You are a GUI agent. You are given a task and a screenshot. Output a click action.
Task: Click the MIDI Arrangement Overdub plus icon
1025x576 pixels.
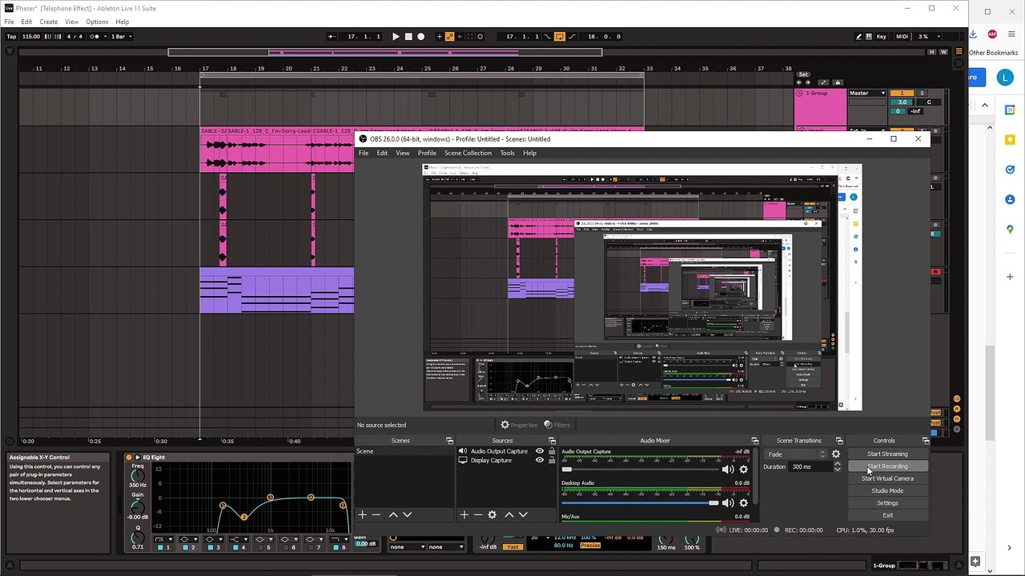point(440,37)
